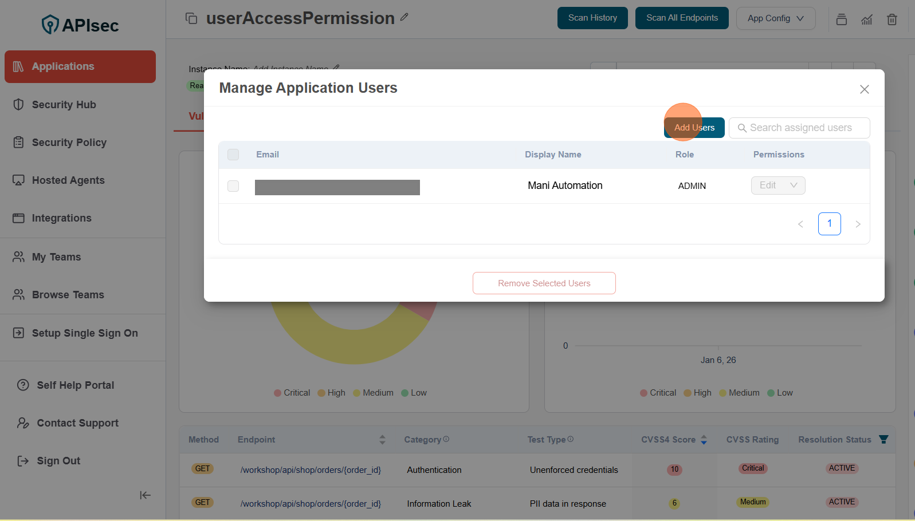This screenshot has width=915, height=521.
Task: Expand the App Config dropdown
Action: point(775,18)
